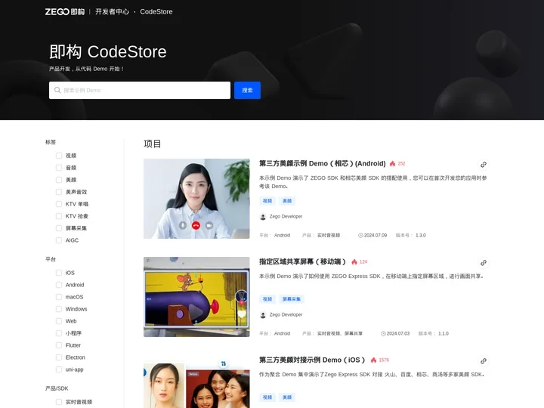Viewport: 544px width, 408px height.
Task: Open the 指定区域共享屏幕（移动端）title
Action: click(x=302, y=261)
